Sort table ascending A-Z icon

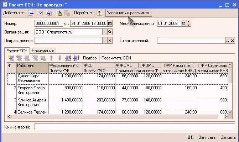click(x=68, y=58)
